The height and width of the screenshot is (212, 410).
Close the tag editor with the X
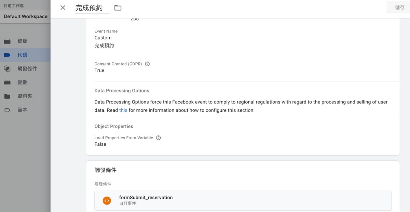point(63,8)
